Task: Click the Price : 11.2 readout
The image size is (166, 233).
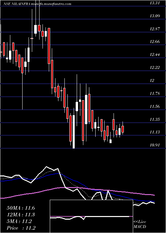Action: click(21, 228)
